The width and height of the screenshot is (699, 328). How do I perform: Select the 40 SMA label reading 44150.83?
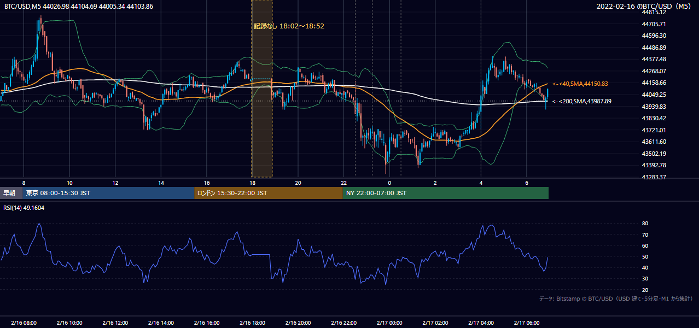(580, 84)
